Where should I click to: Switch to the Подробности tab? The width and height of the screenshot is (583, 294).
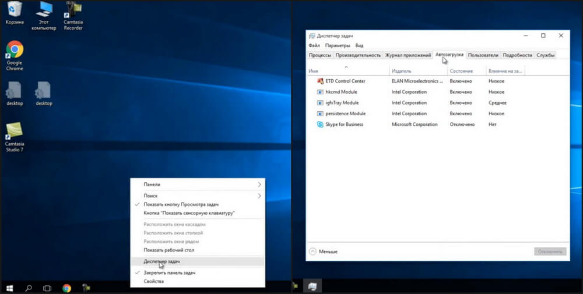(x=517, y=55)
